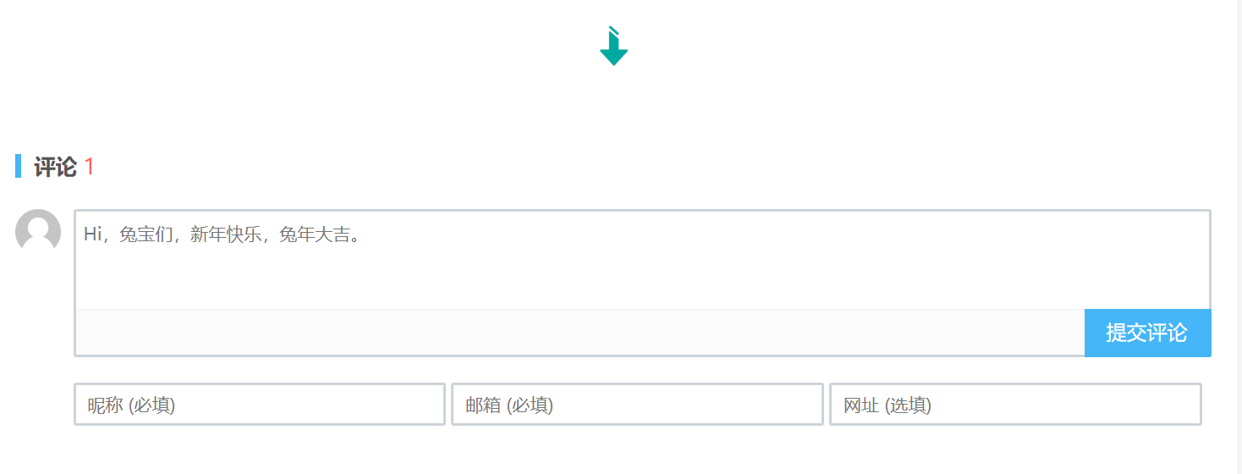Click the gray strip below the comment box
The height and width of the screenshot is (474, 1242).
pos(580,333)
